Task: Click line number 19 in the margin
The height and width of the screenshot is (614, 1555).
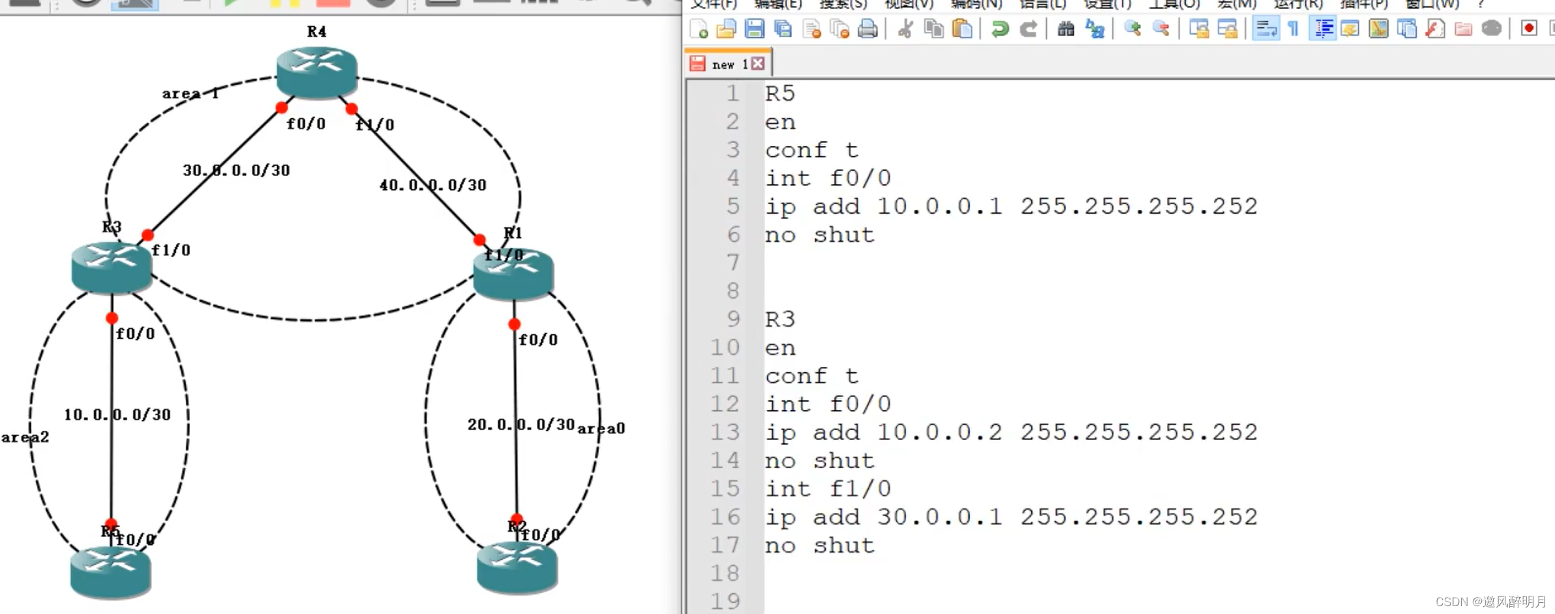Action: tap(725, 601)
